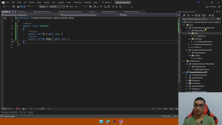Close the UserDto.cs tab
The height and width of the screenshot is (125, 222).
coord(15,12)
